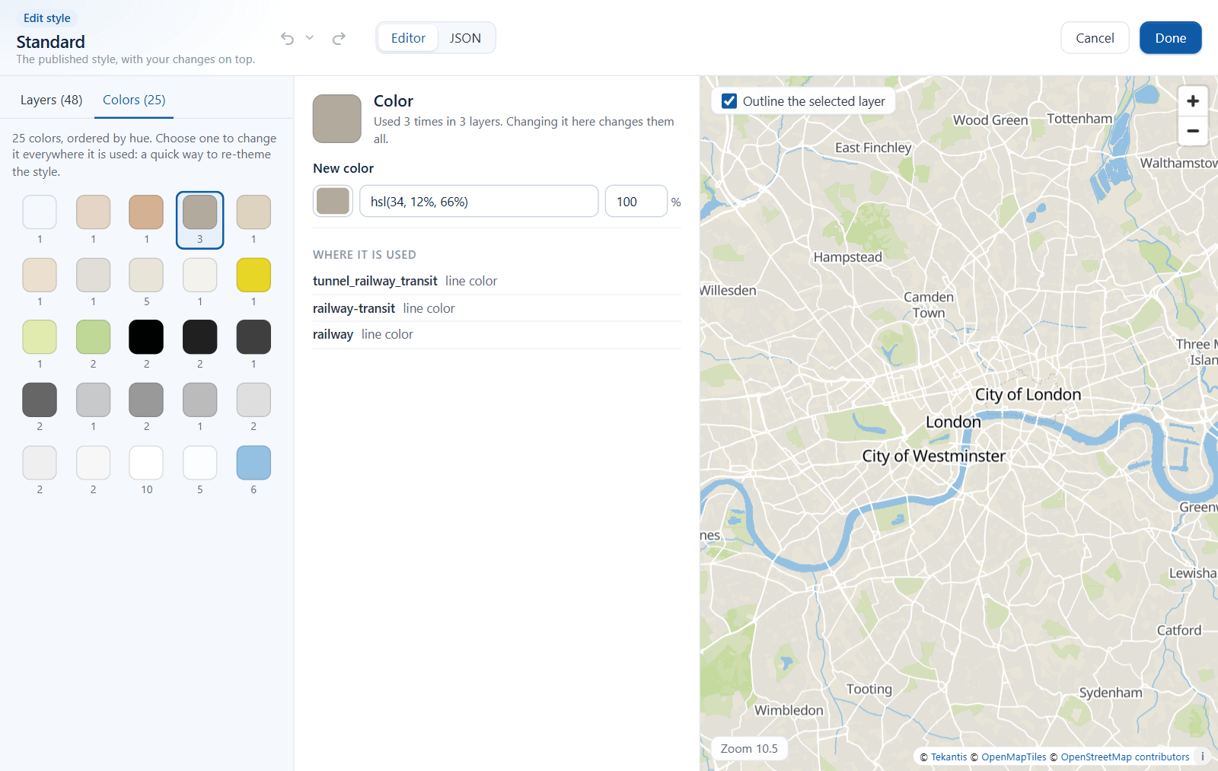This screenshot has width=1218, height=771.
Task: Click the hsl color value field
Action: point(479,202)
